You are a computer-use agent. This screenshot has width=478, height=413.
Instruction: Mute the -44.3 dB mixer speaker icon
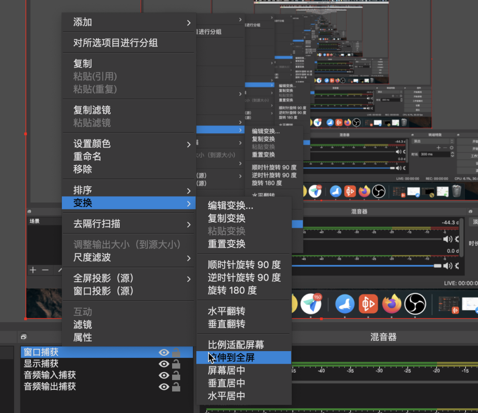click(x=447, y=239)
